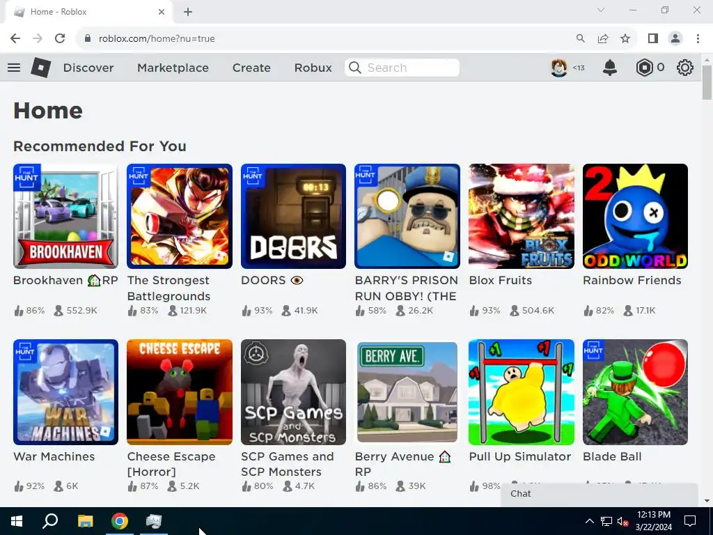The image size is (713, 535).
Task: Open the Chat panel
Action: click(599, 495)
